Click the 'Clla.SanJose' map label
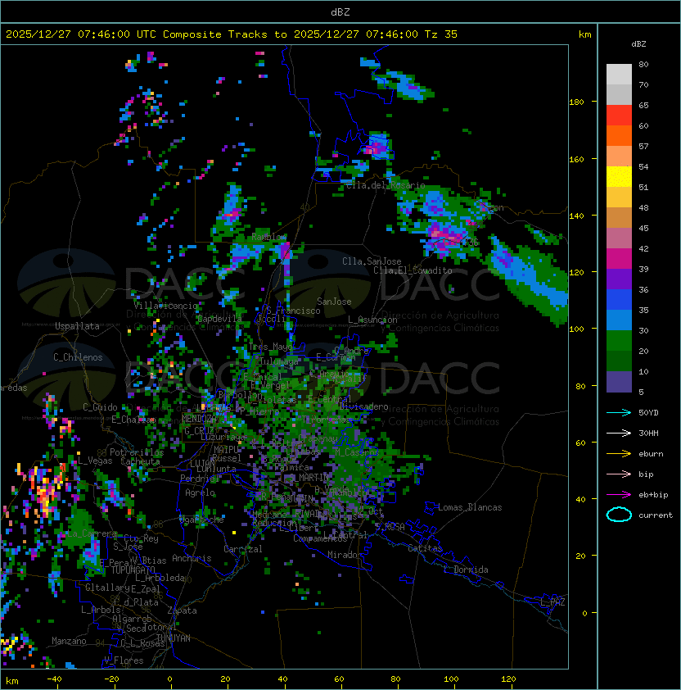 (372, 261)
